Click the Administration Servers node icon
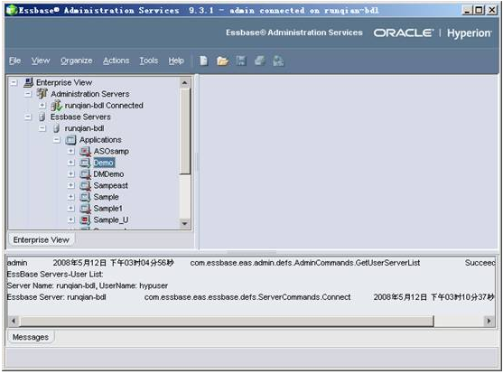503x374 pixels. pos(42,94)
